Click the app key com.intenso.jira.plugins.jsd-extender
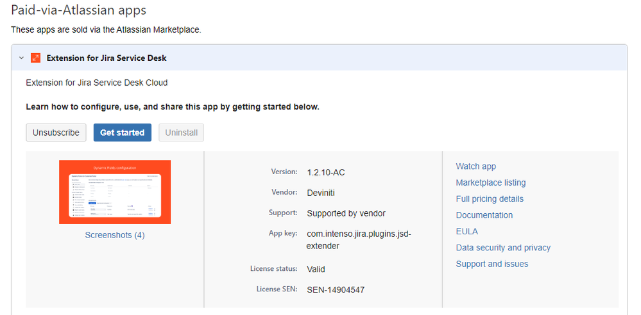The width and height of the screenshot is (641, 315). click(359, 240)
